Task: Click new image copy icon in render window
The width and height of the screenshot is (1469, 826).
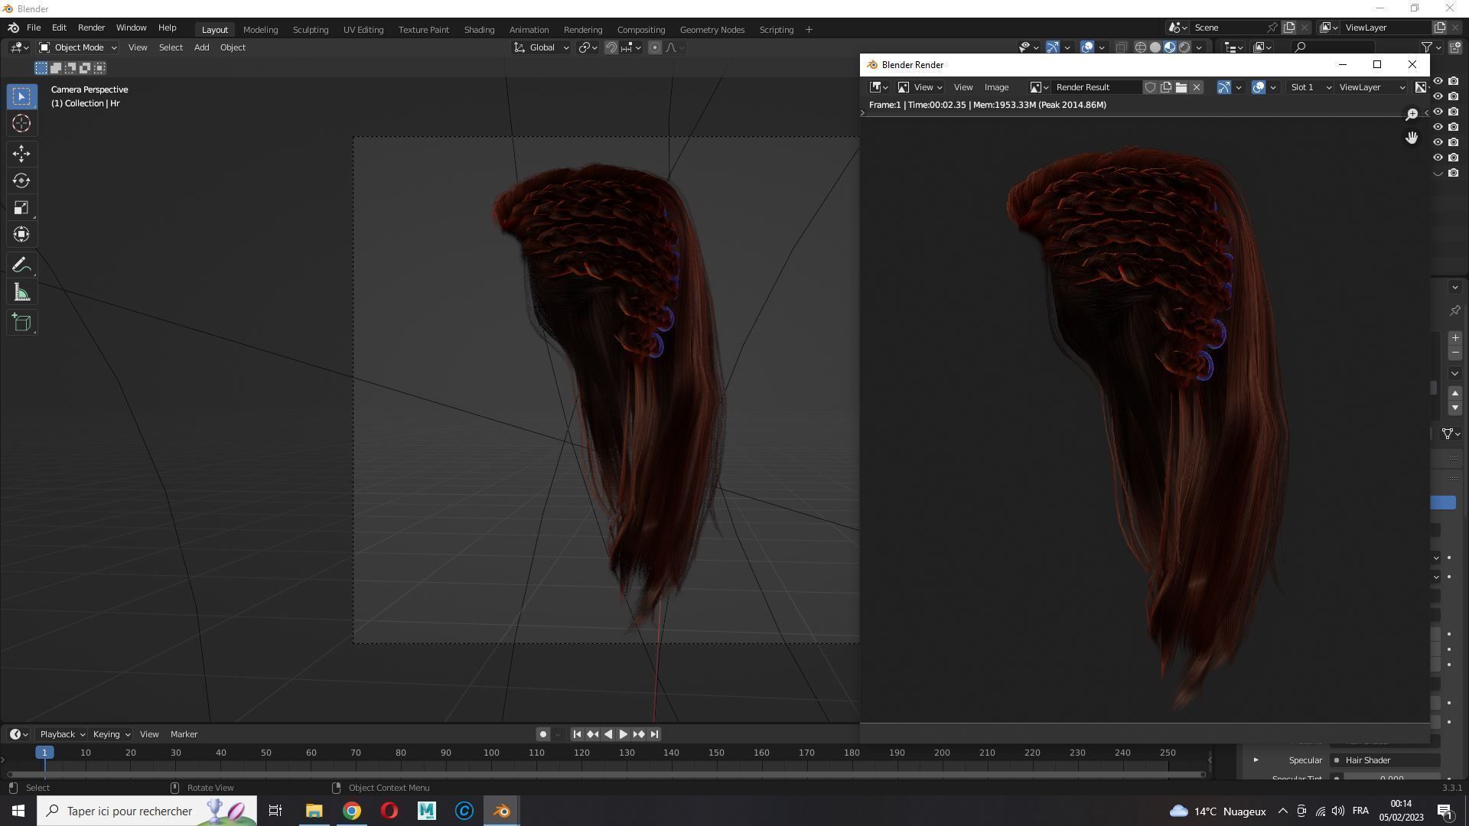Action: pos(1166,87)
